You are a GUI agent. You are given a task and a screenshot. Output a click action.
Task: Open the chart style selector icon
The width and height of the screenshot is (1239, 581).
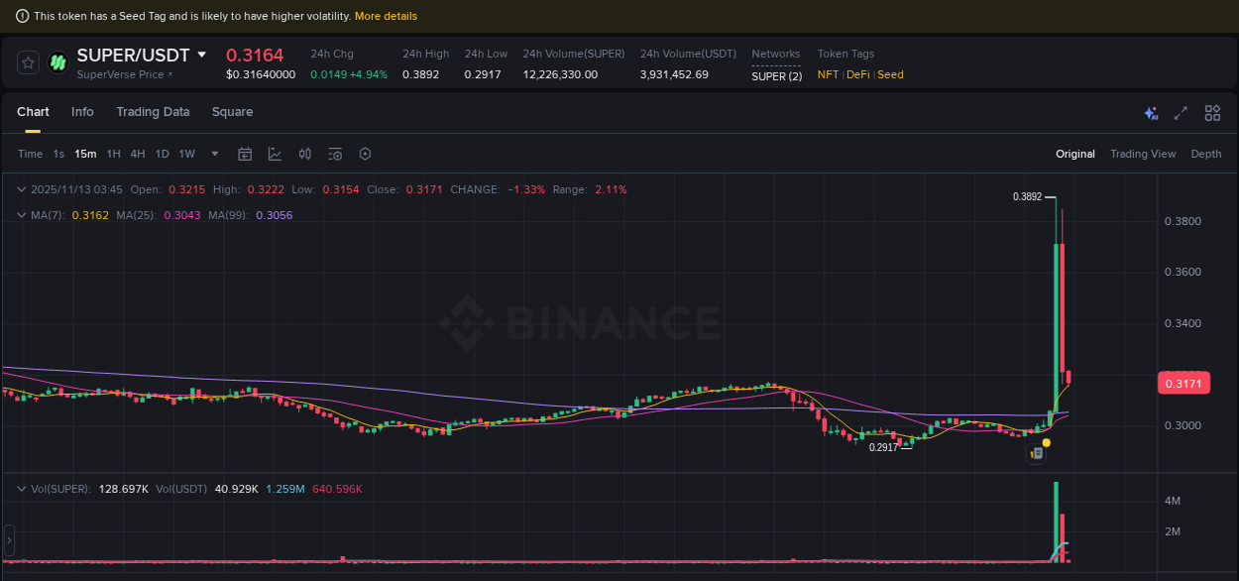pyautogui.click(x=275, y=154)
